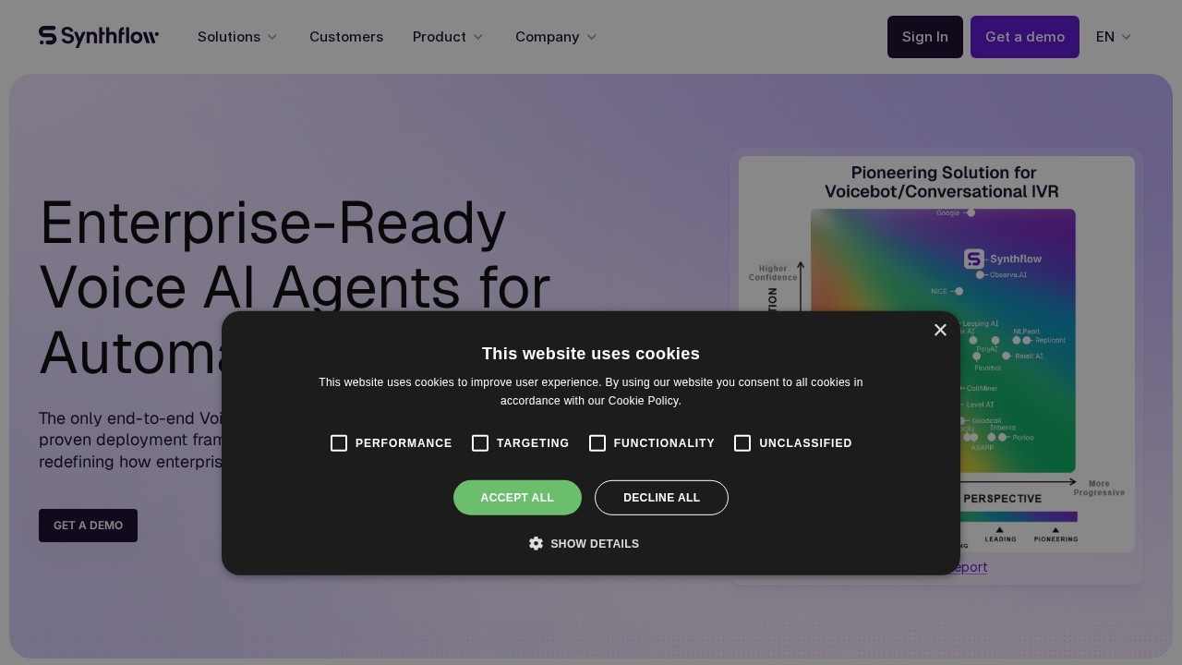Click the gear icon beside Show Details
Screen dimensions: 1182x665
pos(536,543)
